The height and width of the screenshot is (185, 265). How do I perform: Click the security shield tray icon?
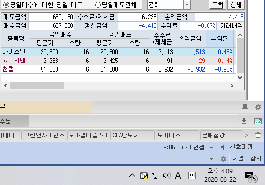pyautogui.click(x=144, y=175)
